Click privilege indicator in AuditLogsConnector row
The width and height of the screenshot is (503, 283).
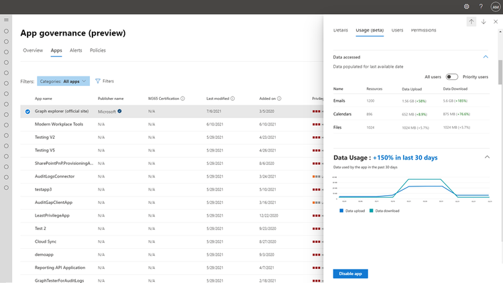(317, 176)
